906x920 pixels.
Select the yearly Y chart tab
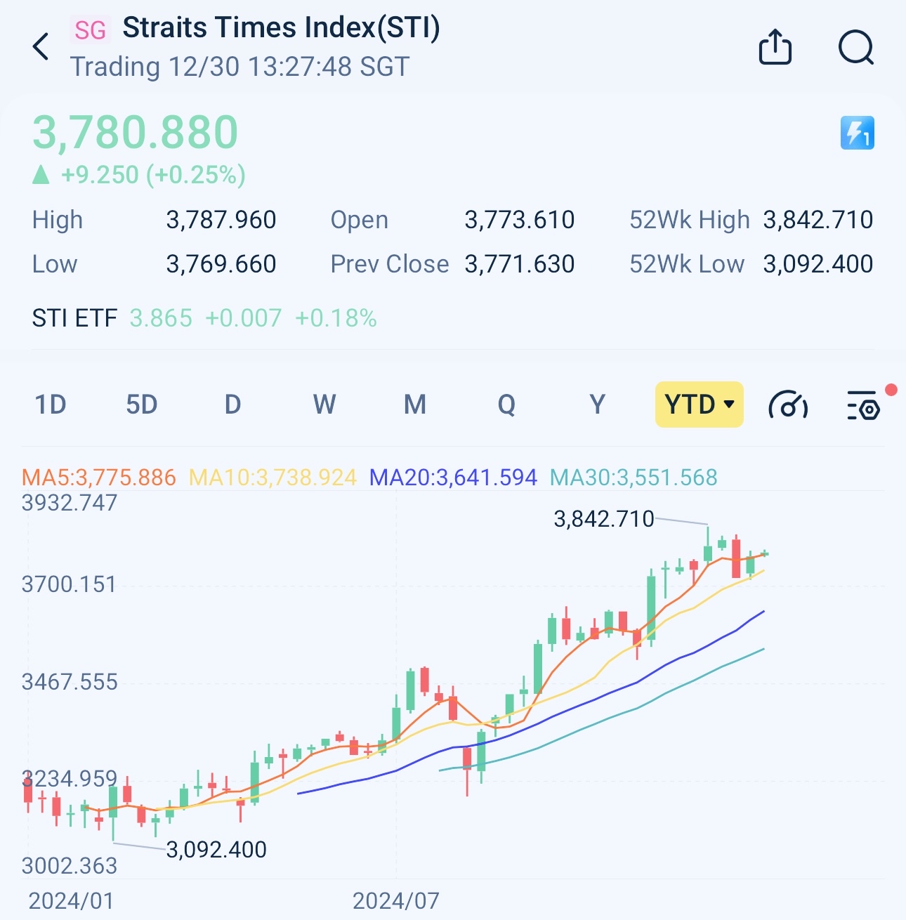pos(597,405)
